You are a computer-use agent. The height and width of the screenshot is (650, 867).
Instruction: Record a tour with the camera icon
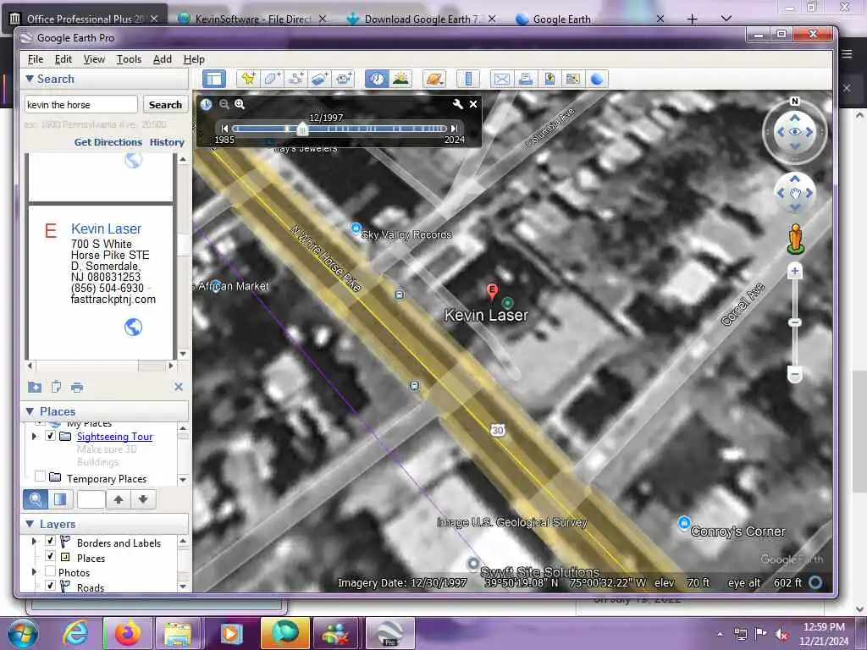tap(343, 79)
